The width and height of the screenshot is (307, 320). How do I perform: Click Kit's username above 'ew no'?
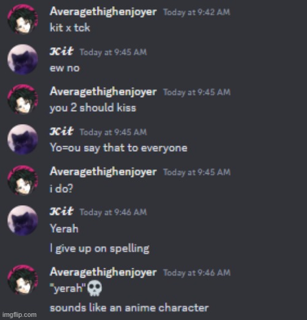[61, 51]
